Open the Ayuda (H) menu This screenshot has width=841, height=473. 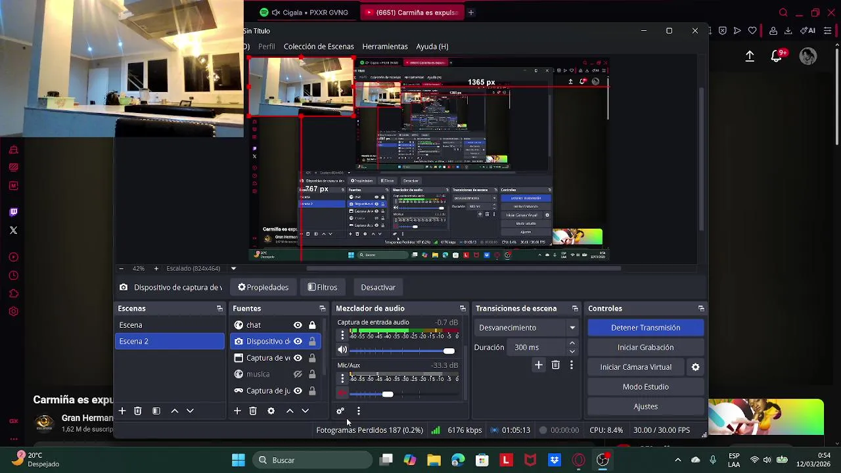(x=432, y=47)
